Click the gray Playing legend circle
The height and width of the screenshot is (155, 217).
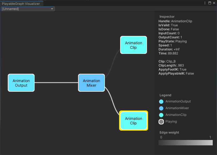pyautogui.click(x=161, y=121)
